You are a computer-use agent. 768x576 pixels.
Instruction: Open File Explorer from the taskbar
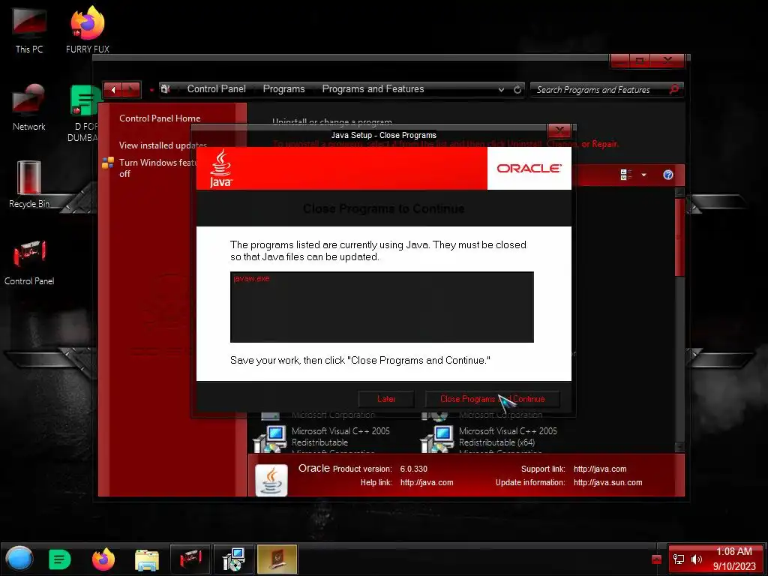[146, 559]
